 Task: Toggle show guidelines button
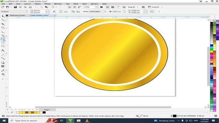pyautogui.click(x=118, y=7)
